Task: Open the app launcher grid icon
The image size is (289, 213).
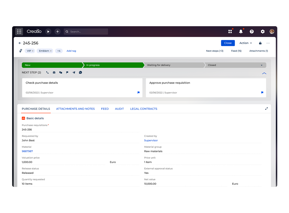Action: pos(19,31)
